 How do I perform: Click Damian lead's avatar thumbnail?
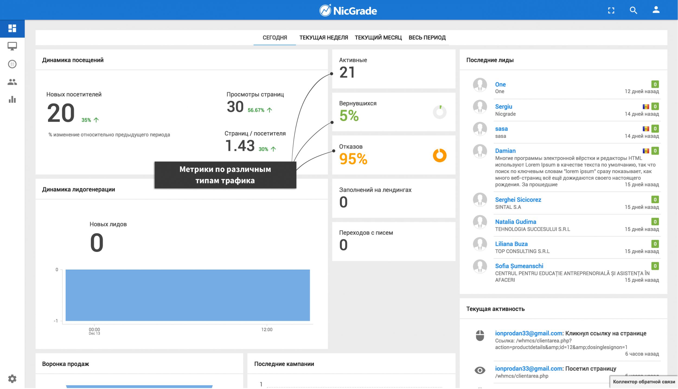pyautogui.click(x=480, y=151)
